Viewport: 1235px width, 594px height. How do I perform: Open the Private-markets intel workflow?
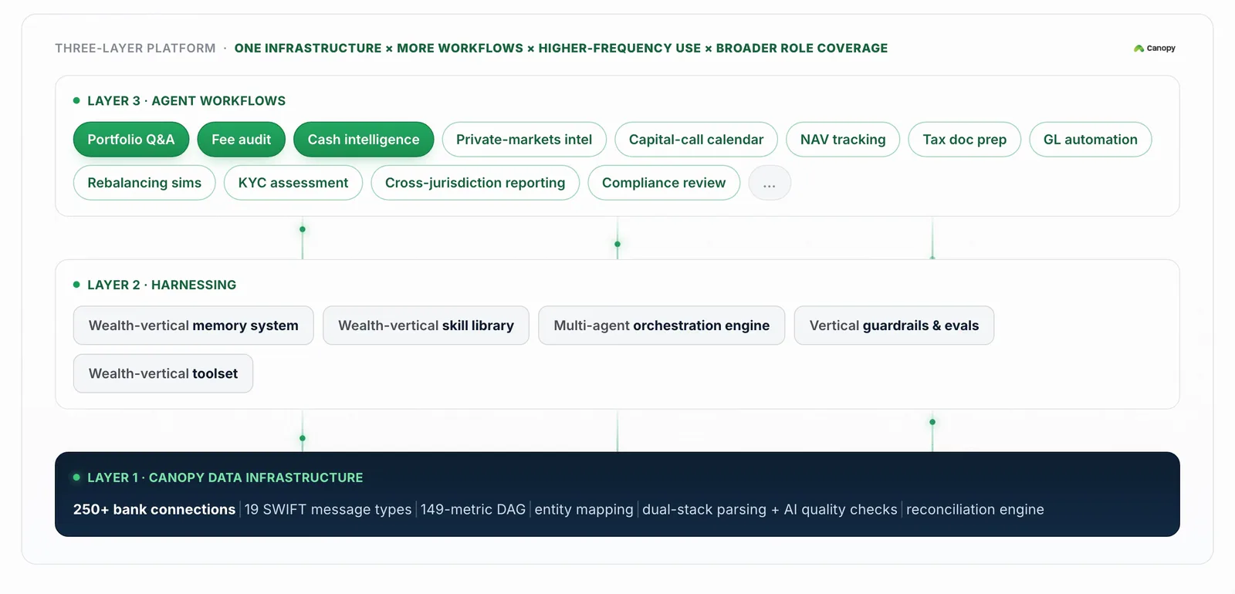pos(524,140)
